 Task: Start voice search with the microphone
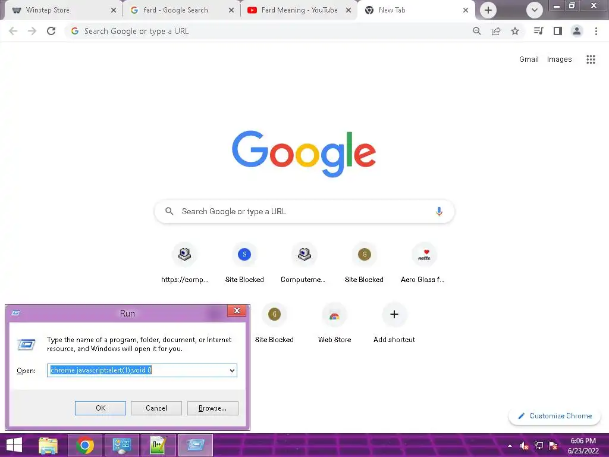click(x=439, y=211)
